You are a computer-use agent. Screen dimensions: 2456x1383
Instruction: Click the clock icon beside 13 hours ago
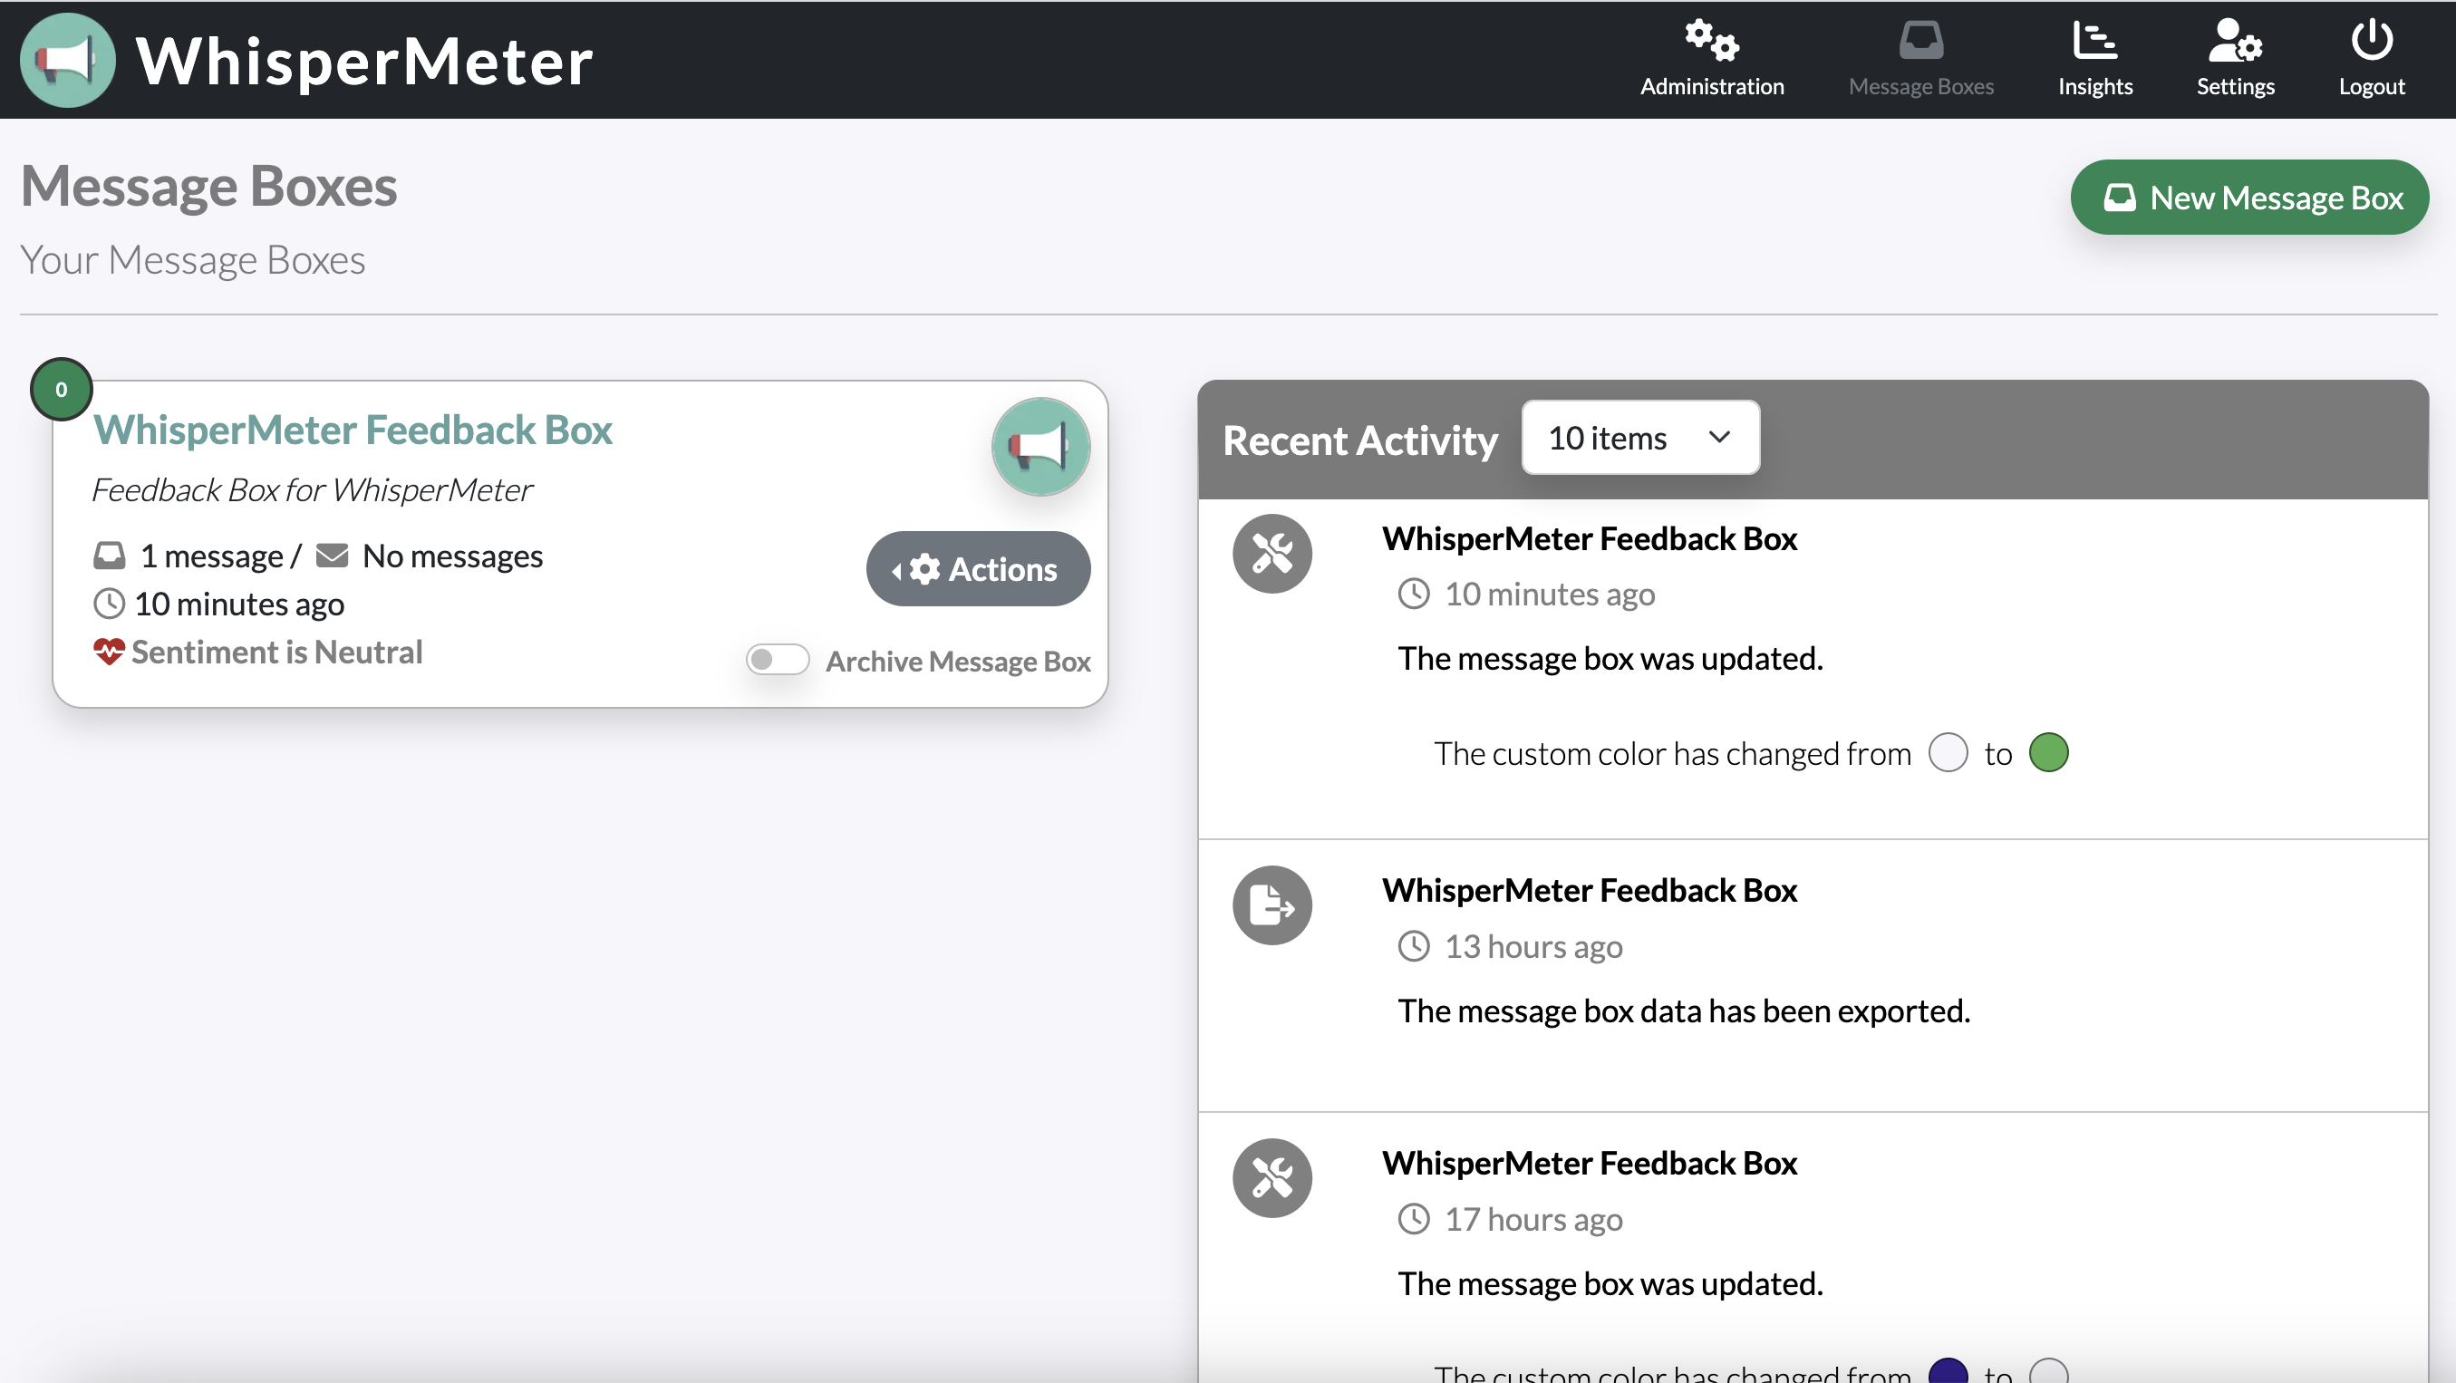click(1414, 946)
